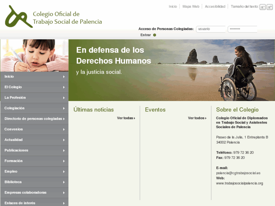Click the arrow on the Colegiación row
This screenshot has width=275, height=206.
coord(64,108)
